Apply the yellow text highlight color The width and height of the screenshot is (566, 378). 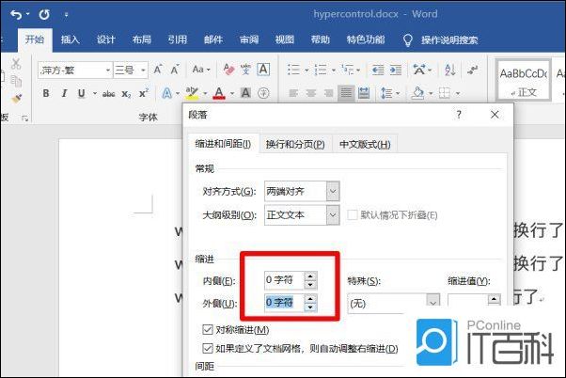pyautogui.click(x=192, y=93)
